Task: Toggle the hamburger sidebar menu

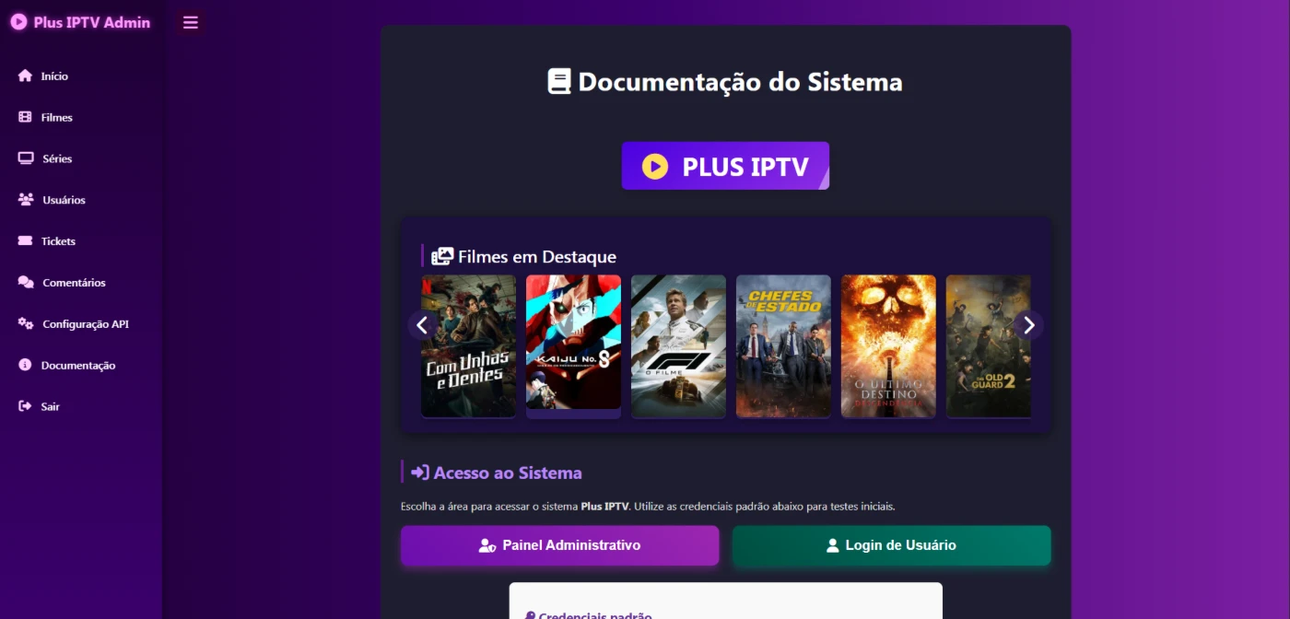Action: point(191,22)
